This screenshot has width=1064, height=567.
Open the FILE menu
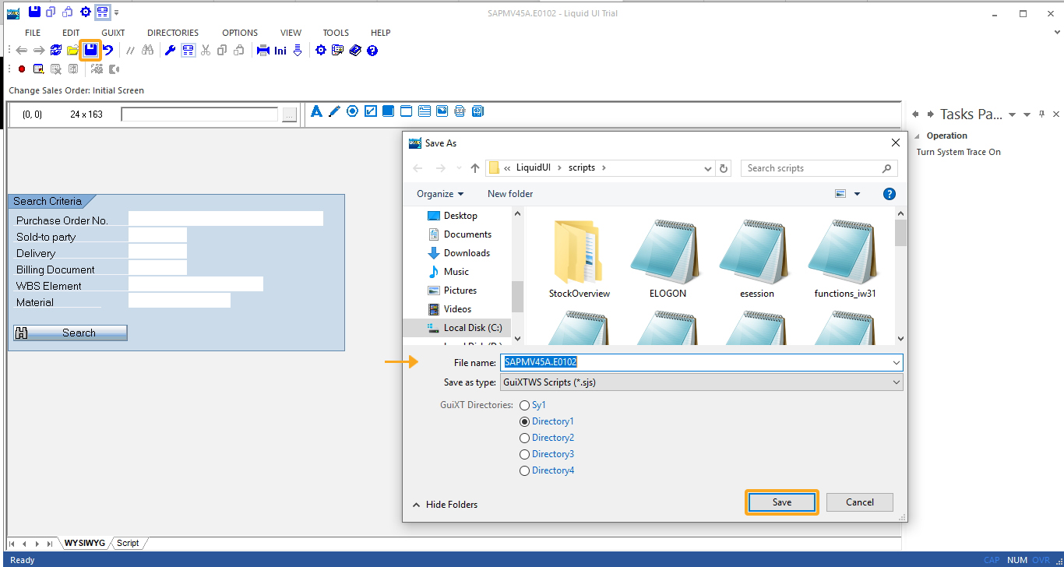tap(33, 33)
